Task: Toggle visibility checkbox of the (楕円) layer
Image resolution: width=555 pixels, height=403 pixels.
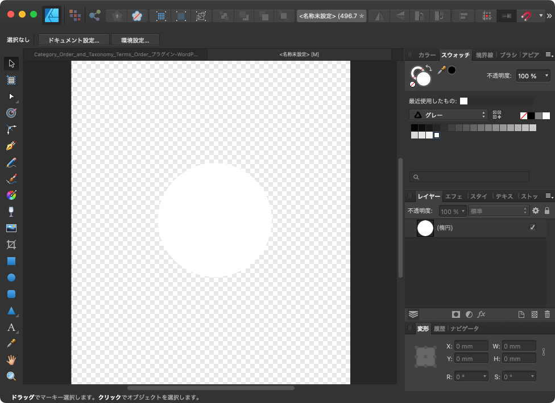Action: [x=532, y=228]
